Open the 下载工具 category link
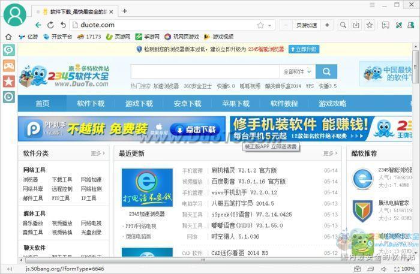The image size is (420, 274). point(62,179)
